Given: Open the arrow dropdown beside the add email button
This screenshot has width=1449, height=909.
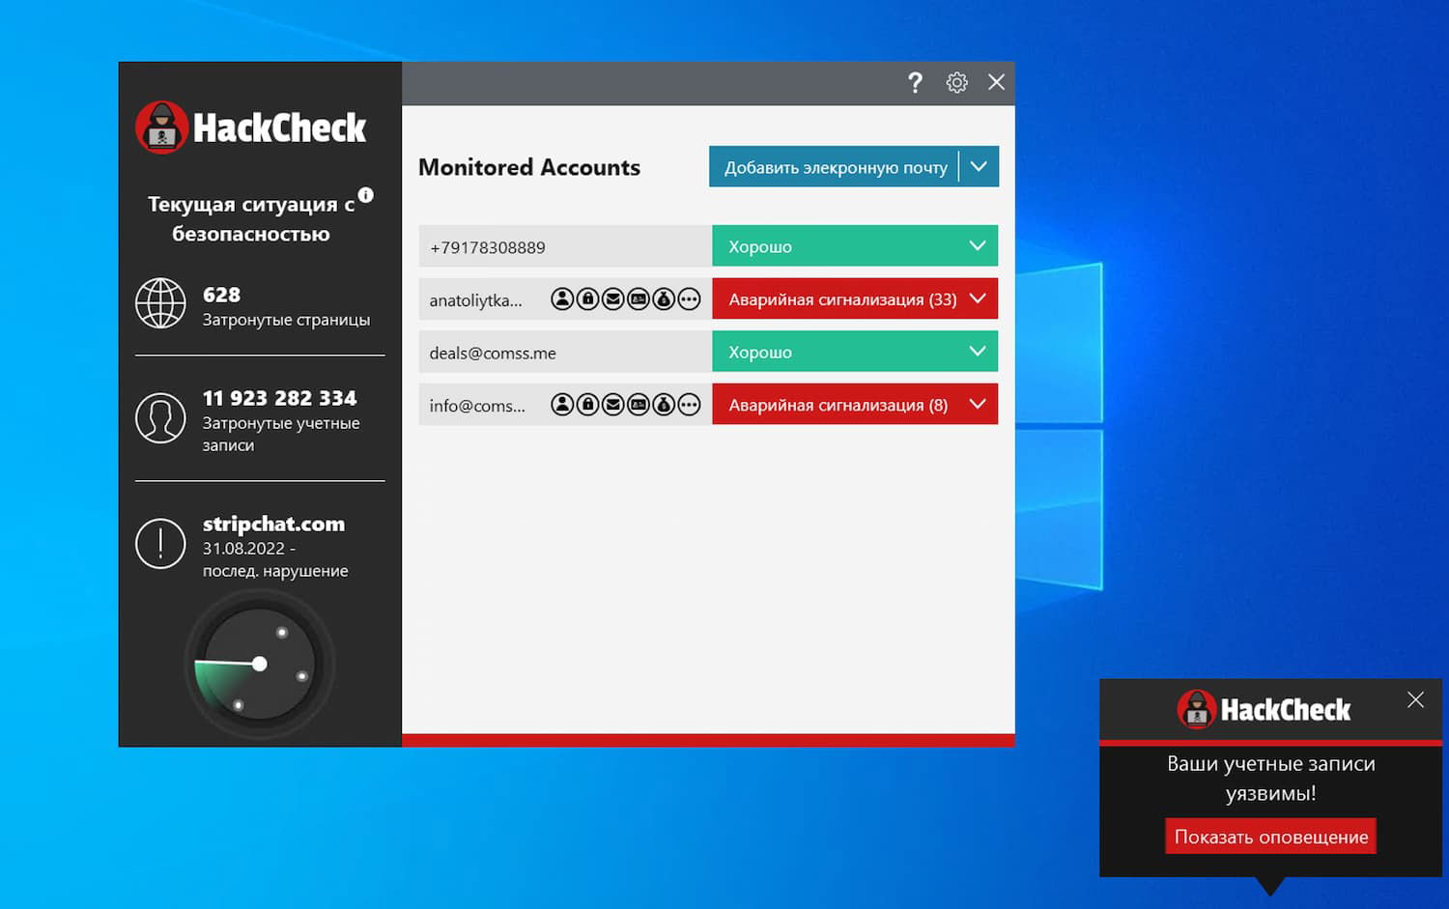Looking at the screenshot, I should coord(979,167).
